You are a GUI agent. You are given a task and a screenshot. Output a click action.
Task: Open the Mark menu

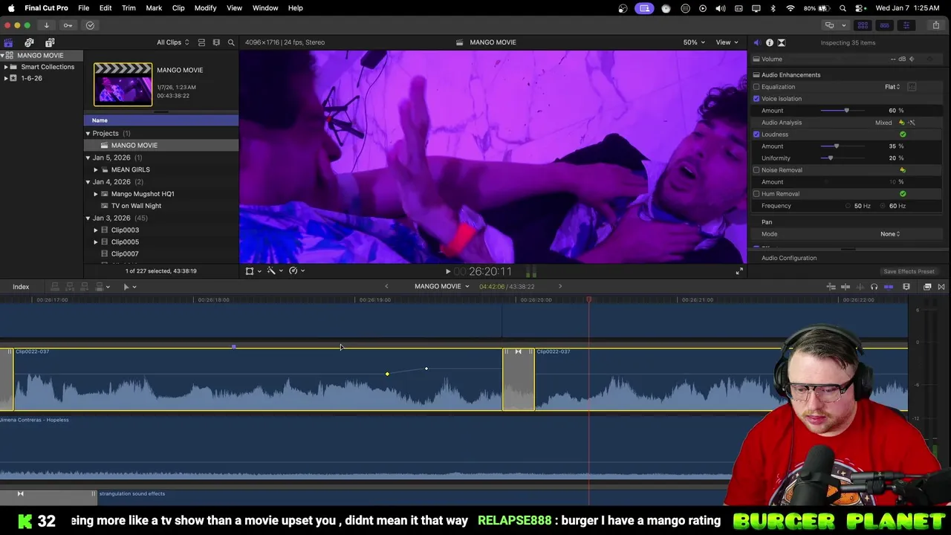pyautogui.click(x=154, y=8)
